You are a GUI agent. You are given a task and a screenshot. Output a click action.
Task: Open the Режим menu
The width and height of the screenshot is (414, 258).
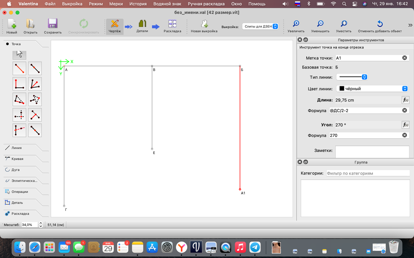click(96, 4)
